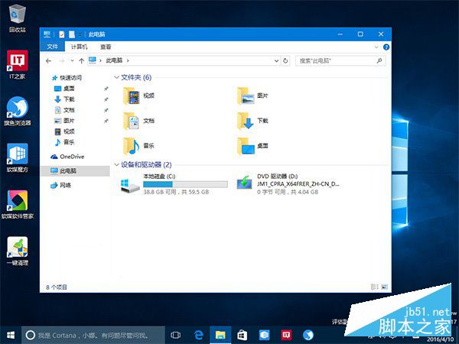Click 此电脑 in the address bar

(114, 60)
